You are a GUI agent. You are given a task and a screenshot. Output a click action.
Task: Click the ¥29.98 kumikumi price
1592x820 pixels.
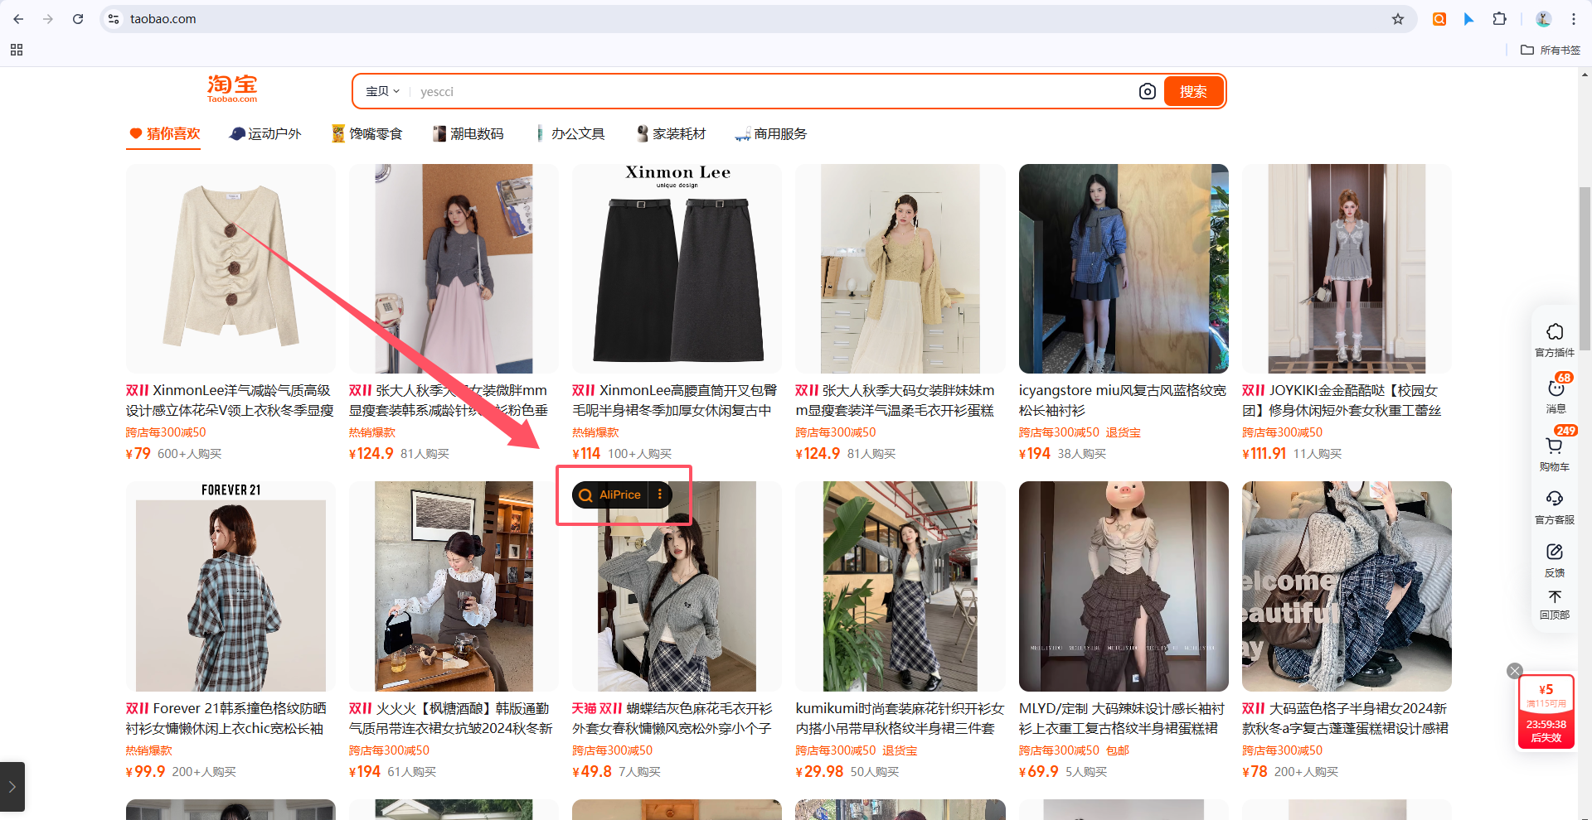pyautogui.click(x=819, y=771)
